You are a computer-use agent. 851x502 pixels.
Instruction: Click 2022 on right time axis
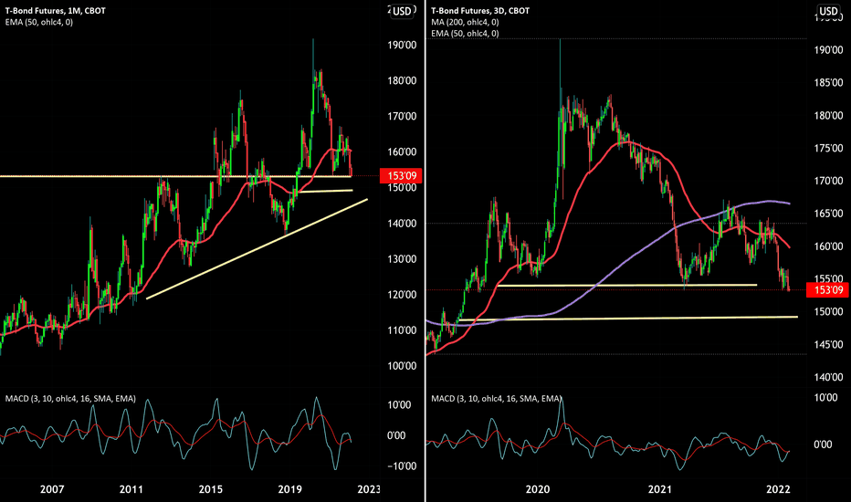pyautogui.click(x=778, y=489)
